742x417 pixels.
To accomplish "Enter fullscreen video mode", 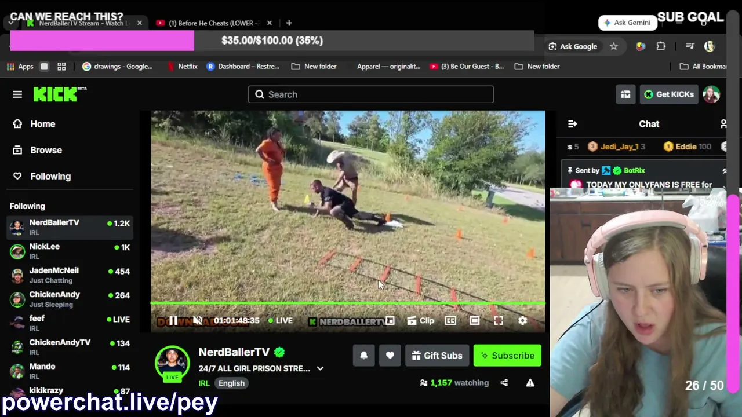I will pos(499,320).
